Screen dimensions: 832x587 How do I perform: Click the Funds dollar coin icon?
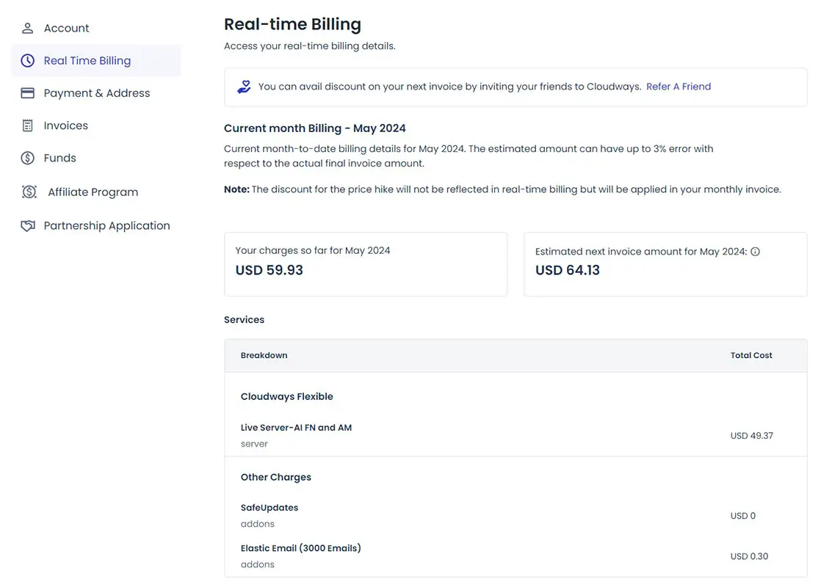(x=28, y=158)
